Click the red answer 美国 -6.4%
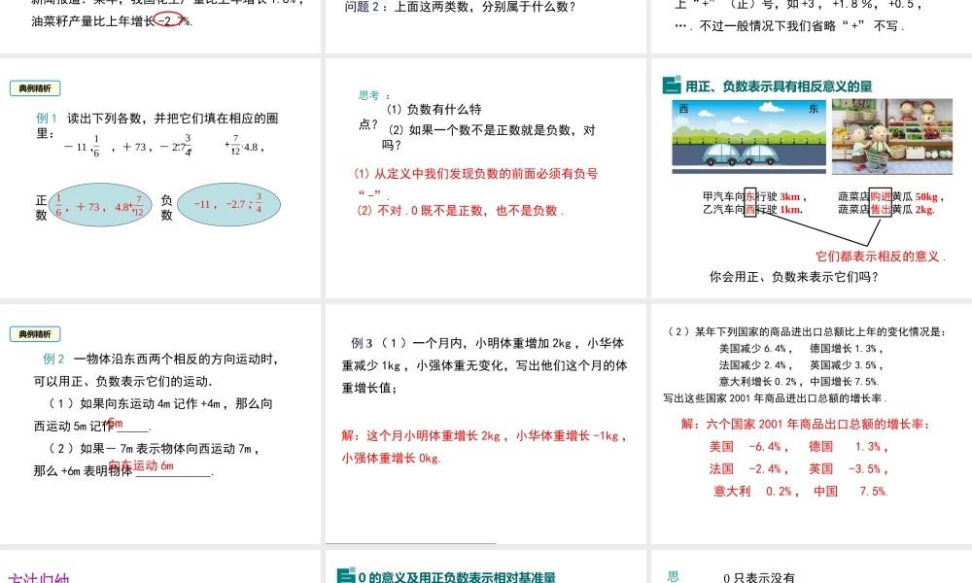The image size is (972, 583). click(748, 447)
